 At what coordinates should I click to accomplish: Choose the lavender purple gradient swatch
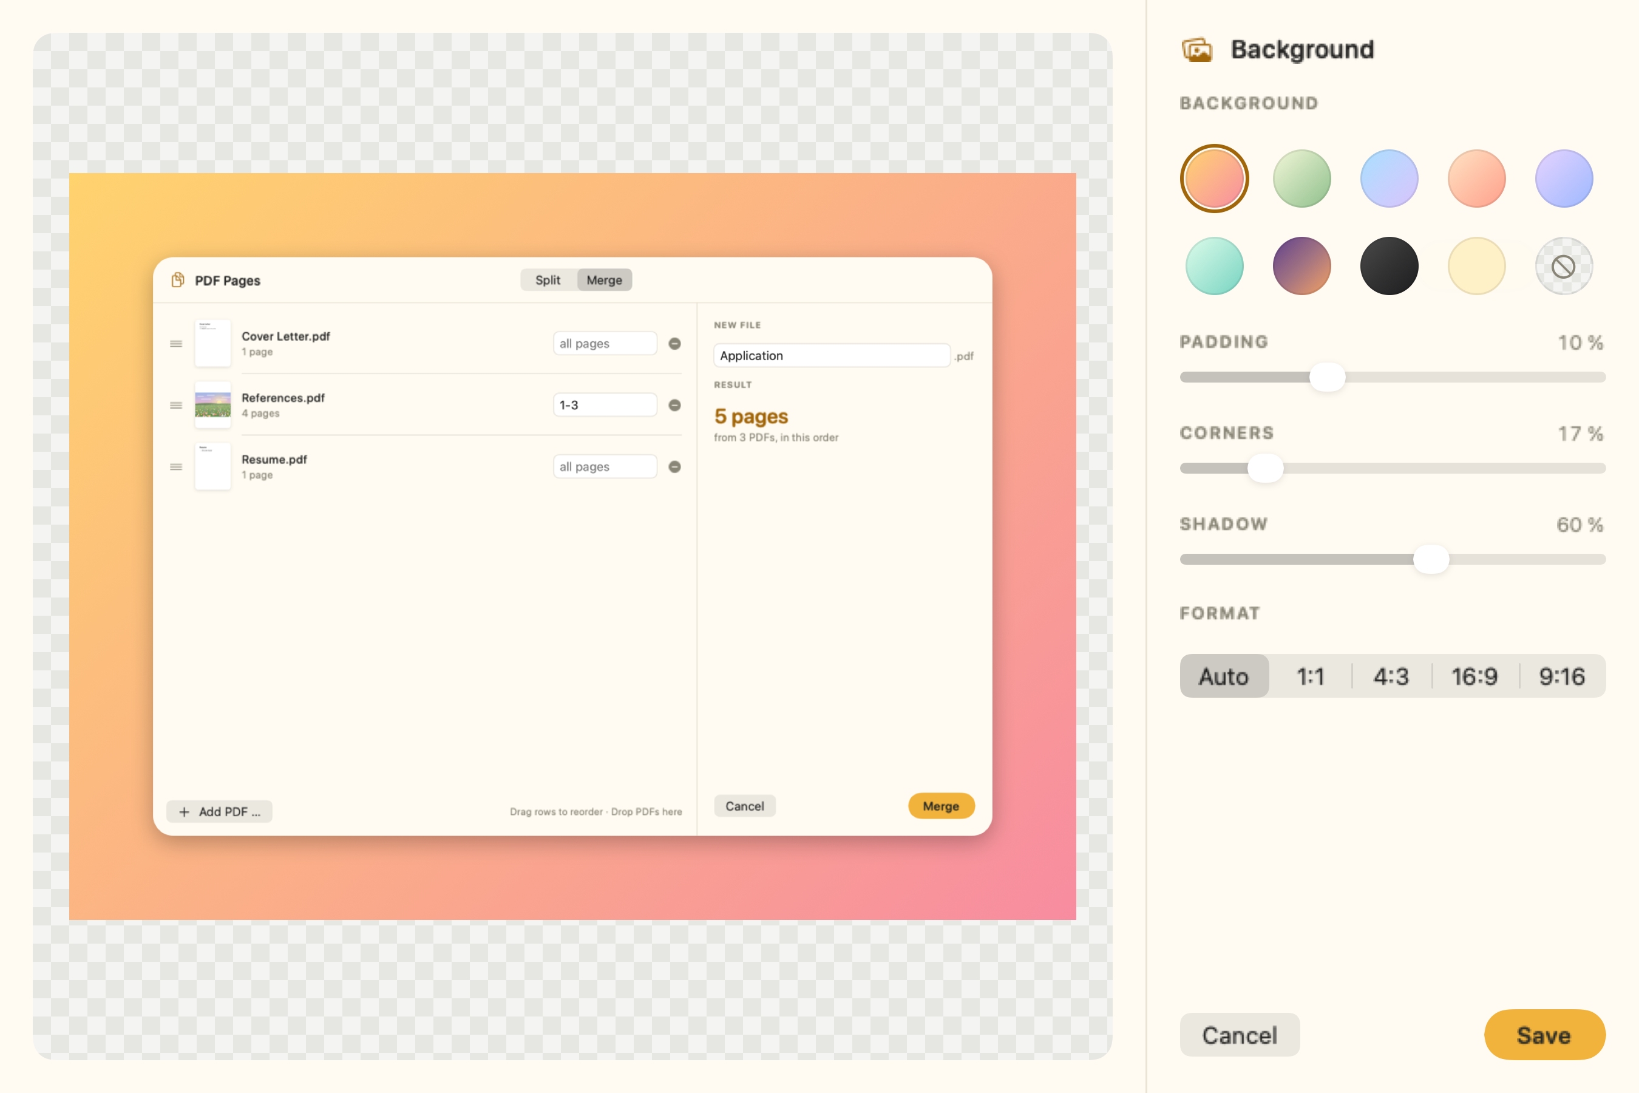click(x=1564, y=179)
